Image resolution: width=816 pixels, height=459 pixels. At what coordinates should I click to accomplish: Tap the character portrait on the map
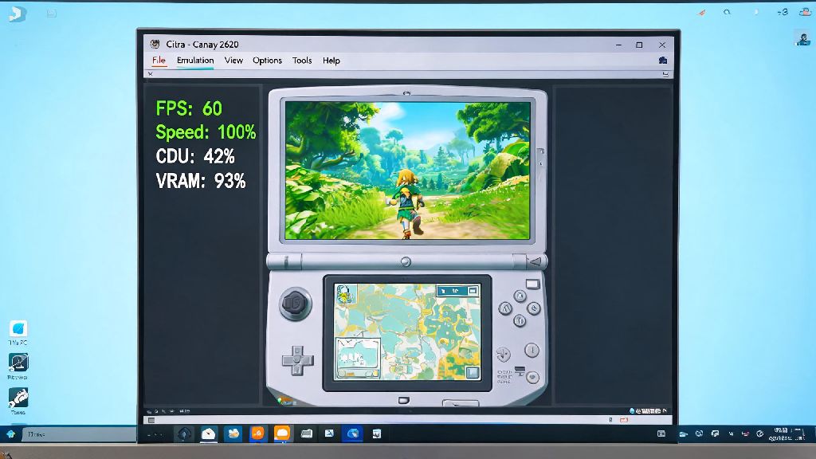tap(344, 295)
